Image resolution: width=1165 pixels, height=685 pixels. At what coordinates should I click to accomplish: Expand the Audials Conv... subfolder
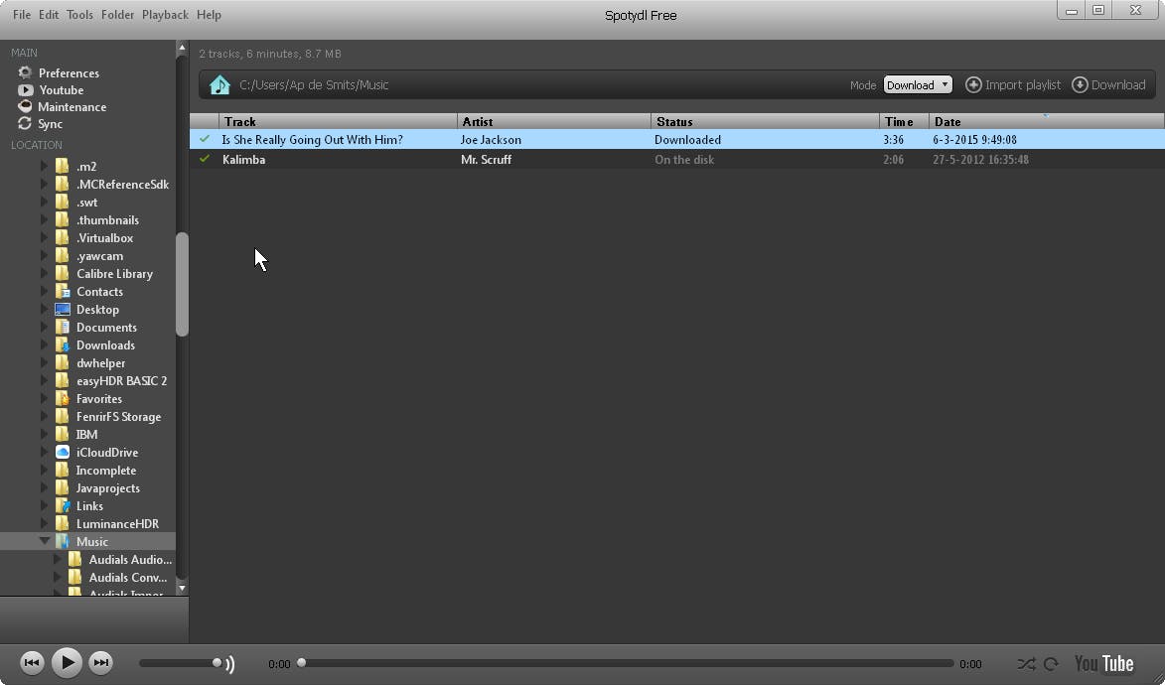pyautogui.click(x=58, y=577)
